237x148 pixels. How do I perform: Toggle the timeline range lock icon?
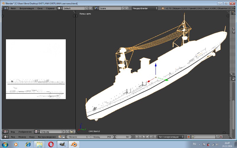tap(63, 137)
